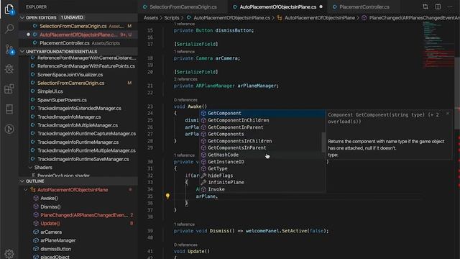This screenshot has width=460, height=259.
Task: Jump to Dismiss() in Outline
Action: [x=78, y=206]
